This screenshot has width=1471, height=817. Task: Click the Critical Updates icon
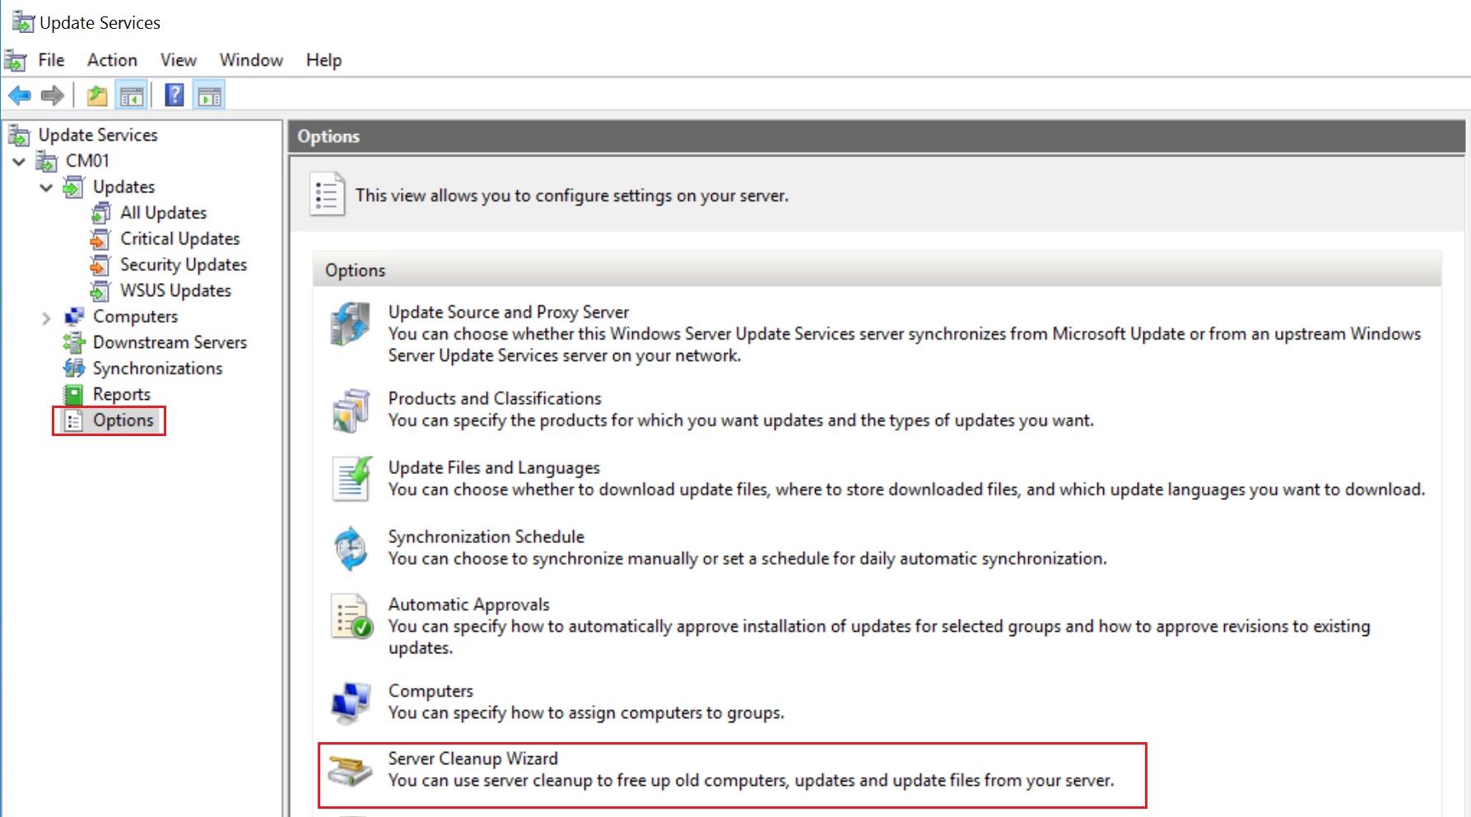tap(100, 239)
